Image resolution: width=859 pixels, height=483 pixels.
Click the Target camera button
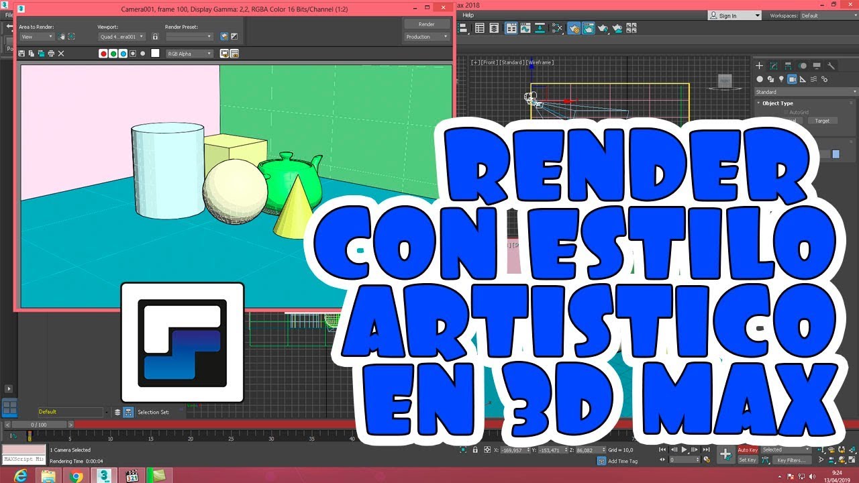coord(823,121)
